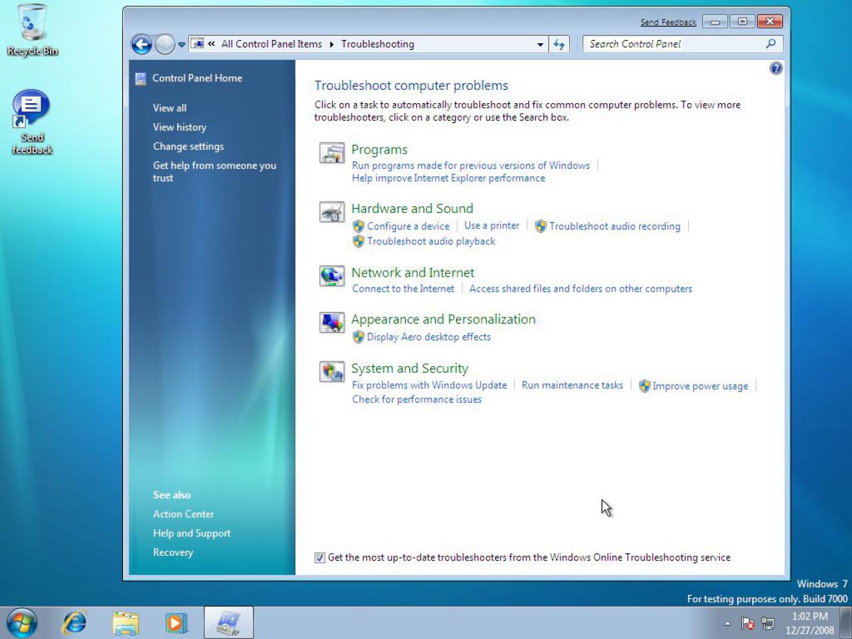Click the Action Center flag tray icon

[x=748, y=624]
